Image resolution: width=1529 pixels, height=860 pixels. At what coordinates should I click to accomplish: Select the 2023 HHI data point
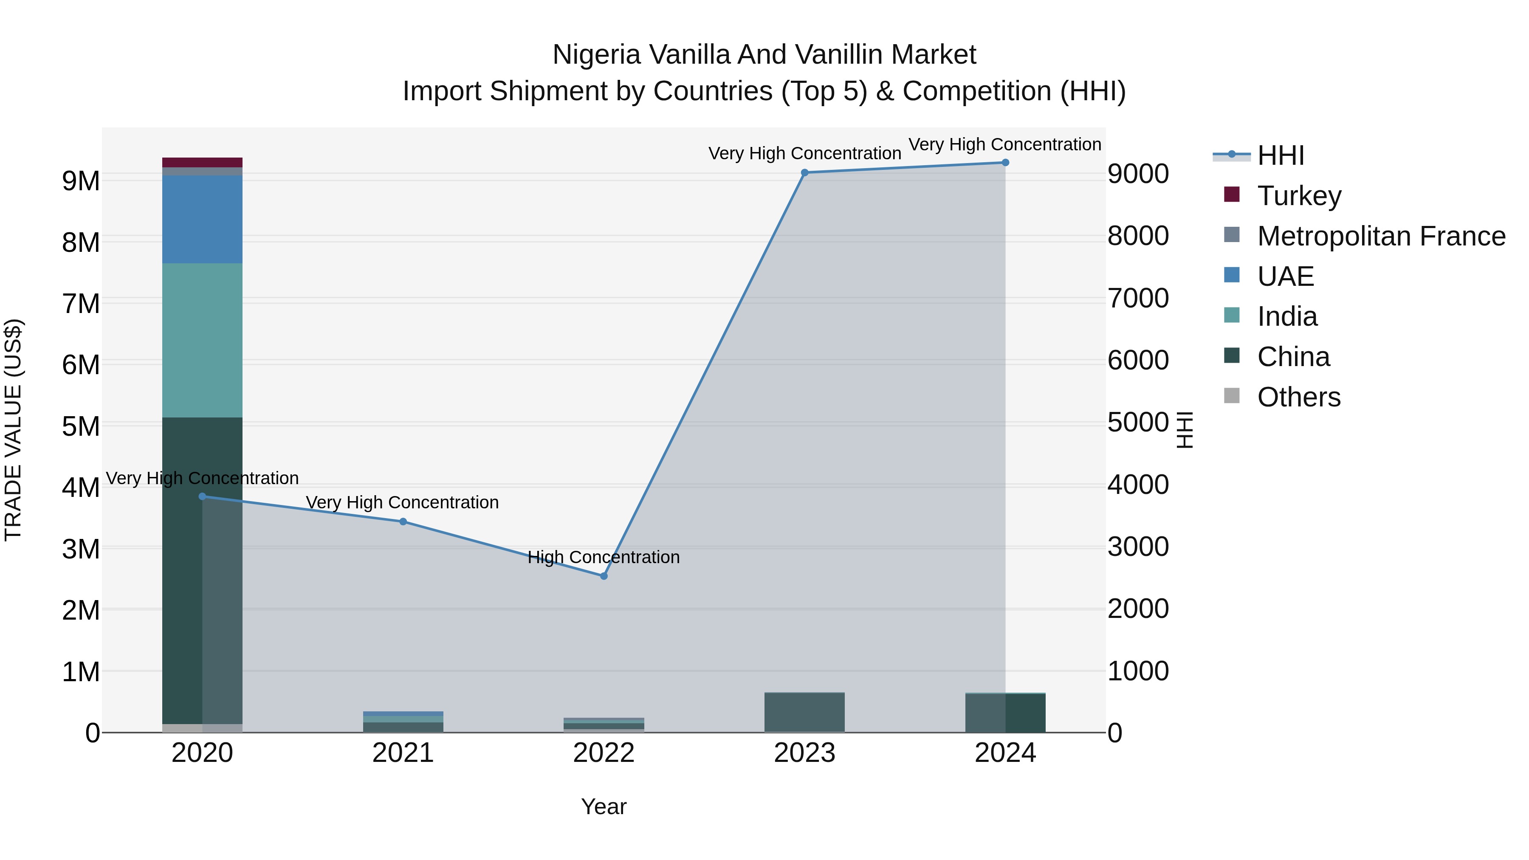805,173
